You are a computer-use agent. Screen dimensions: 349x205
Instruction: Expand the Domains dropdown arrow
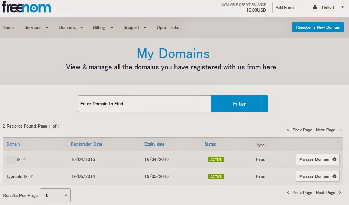click(x=82, y=28)
